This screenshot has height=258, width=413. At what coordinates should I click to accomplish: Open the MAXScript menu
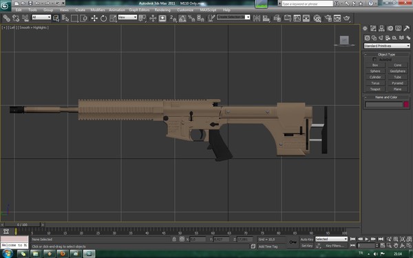pos(208,10)
